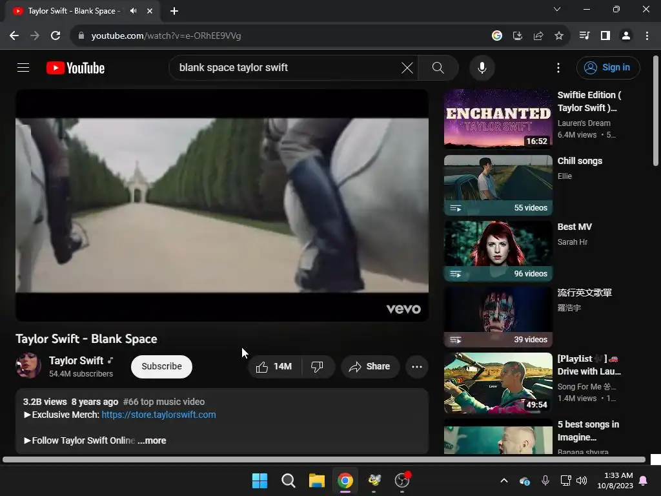Open the Chill songs playlist thumbnail
This screenshot has height=496, width=661.
pos(498,185)
